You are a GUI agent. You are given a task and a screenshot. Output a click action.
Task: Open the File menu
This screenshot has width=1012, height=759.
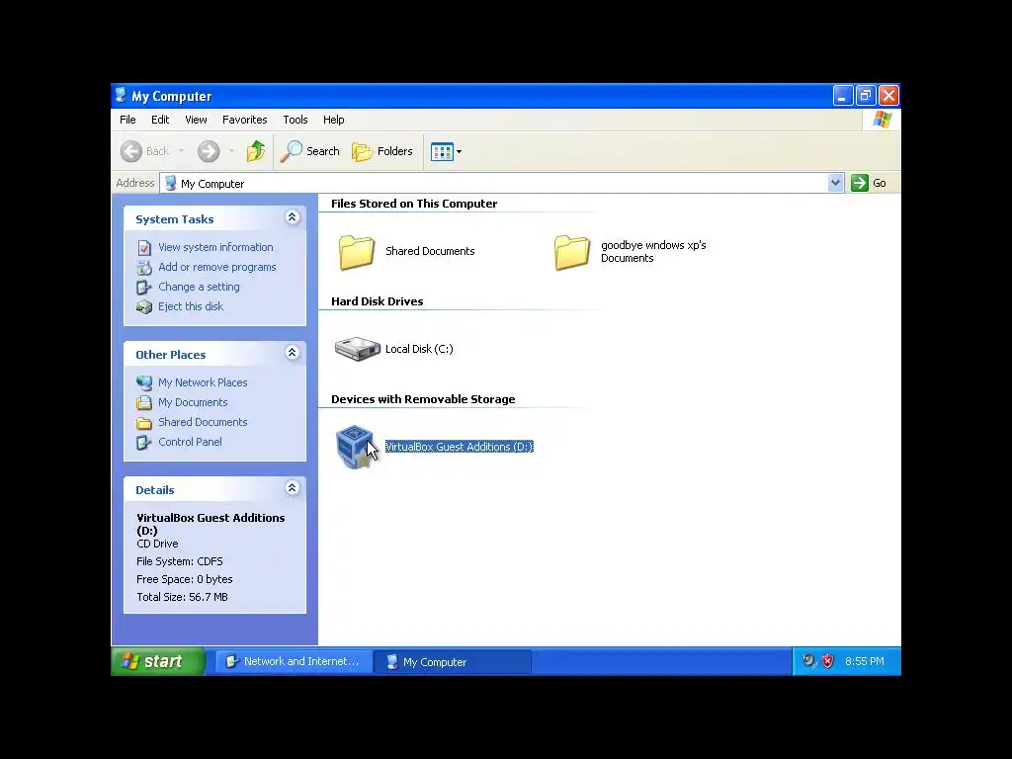127,120
